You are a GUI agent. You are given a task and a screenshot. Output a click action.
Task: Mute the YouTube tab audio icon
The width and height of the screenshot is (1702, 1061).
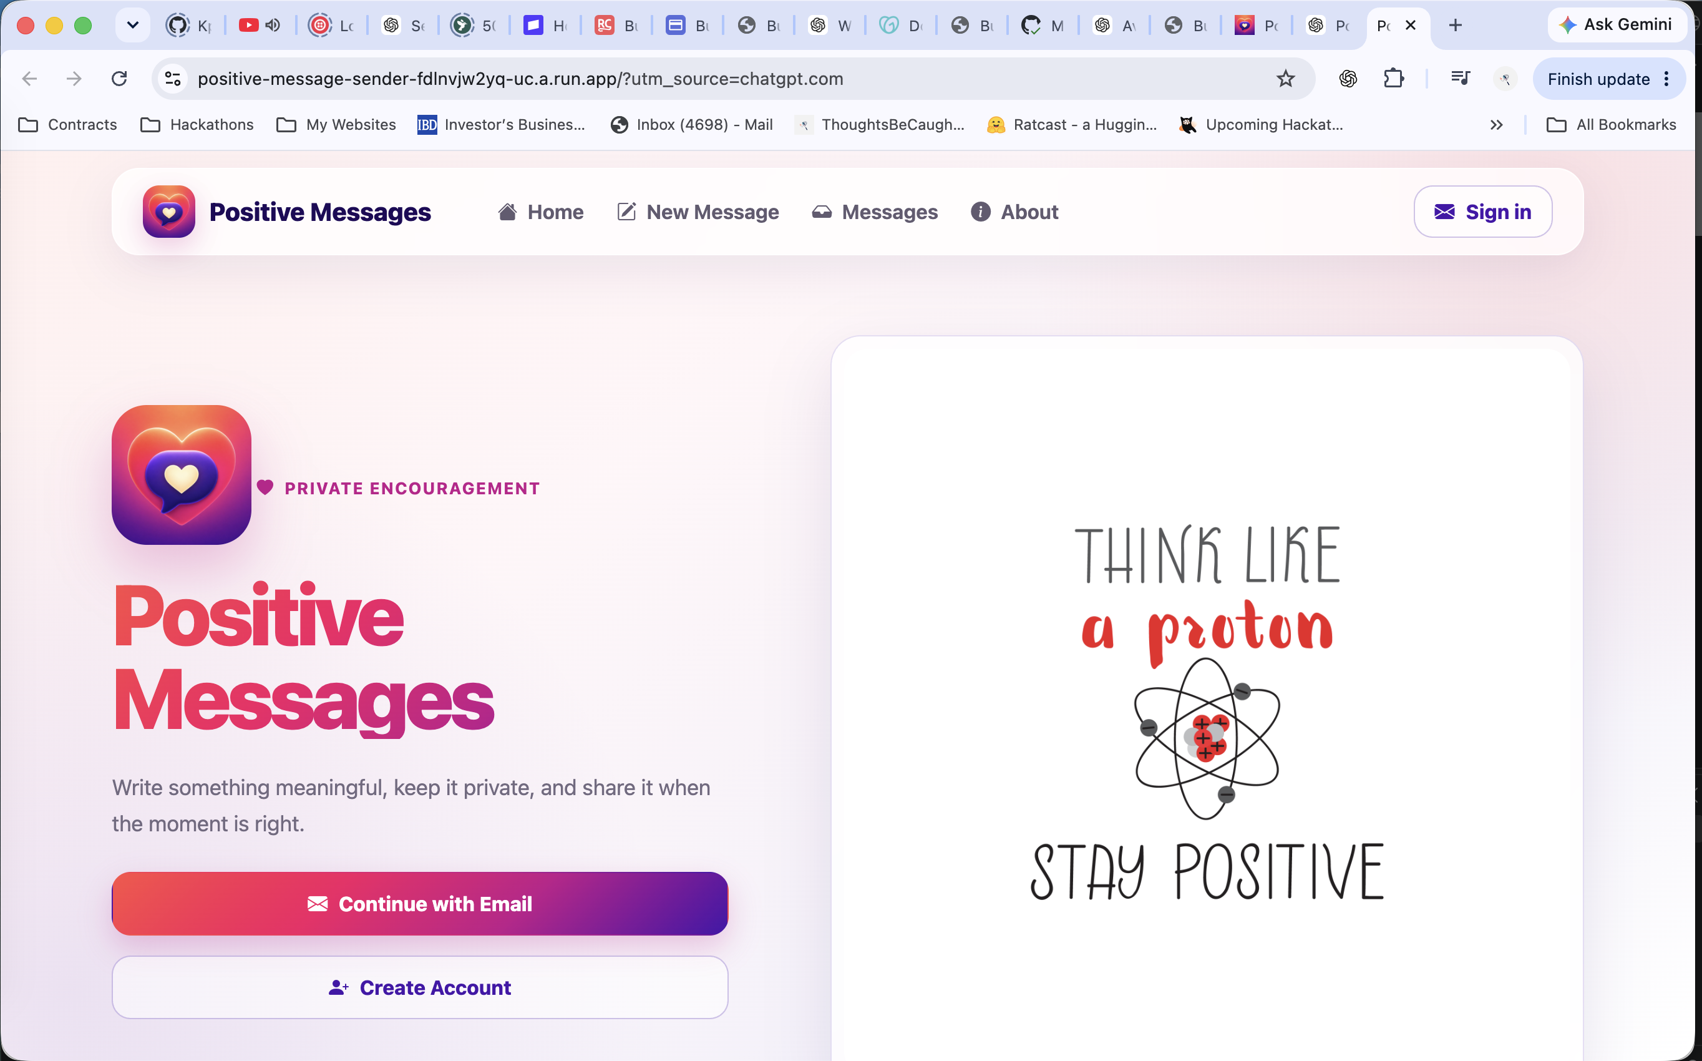[x=273, y=25]
